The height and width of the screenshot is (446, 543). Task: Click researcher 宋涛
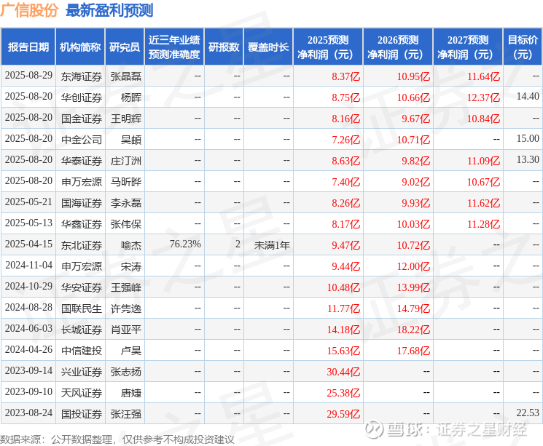pyautogui.click(x=131, y=266)
